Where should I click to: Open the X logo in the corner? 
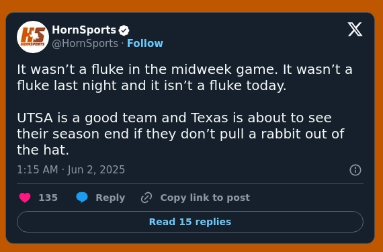click(355, 30)
